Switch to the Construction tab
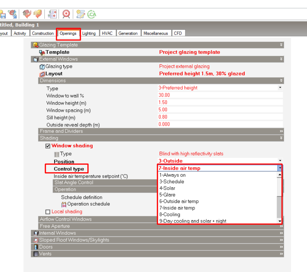The image size is (307, 272). pyautogui.click(x=43, y=33)
